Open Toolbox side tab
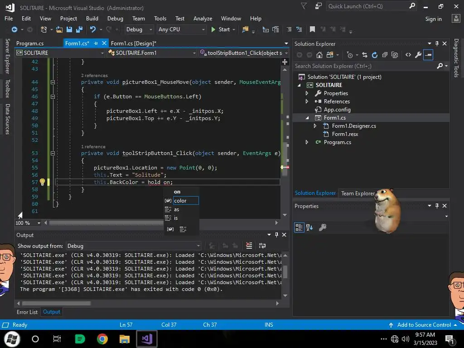Image resolution: width=464 pixels, height=348 pixels. coord(7,88)
